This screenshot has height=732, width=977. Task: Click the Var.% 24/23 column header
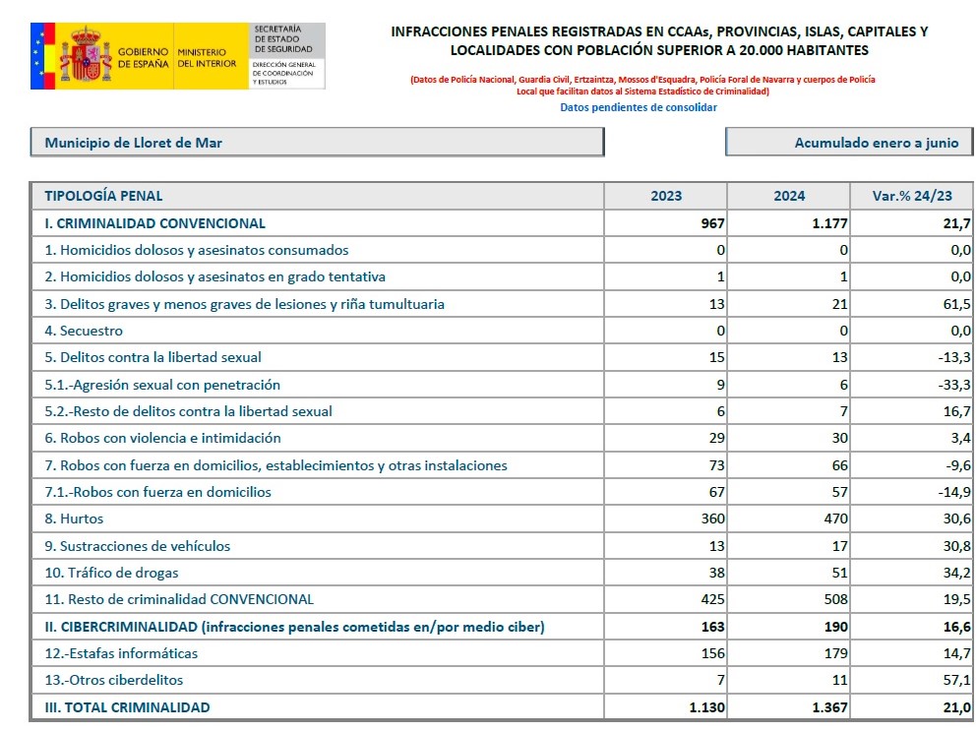[x=910, y=196]
